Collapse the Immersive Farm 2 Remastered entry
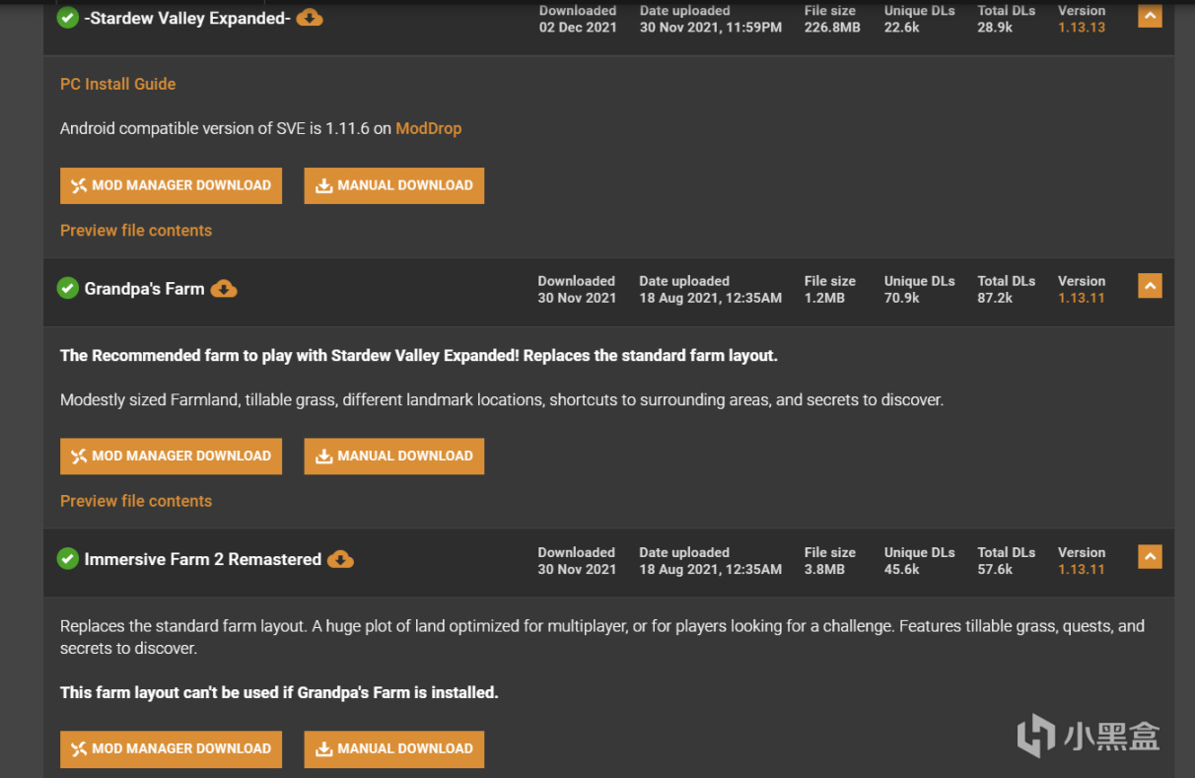The height and width of the screenshot is (778, 1195). (1150, 556)
